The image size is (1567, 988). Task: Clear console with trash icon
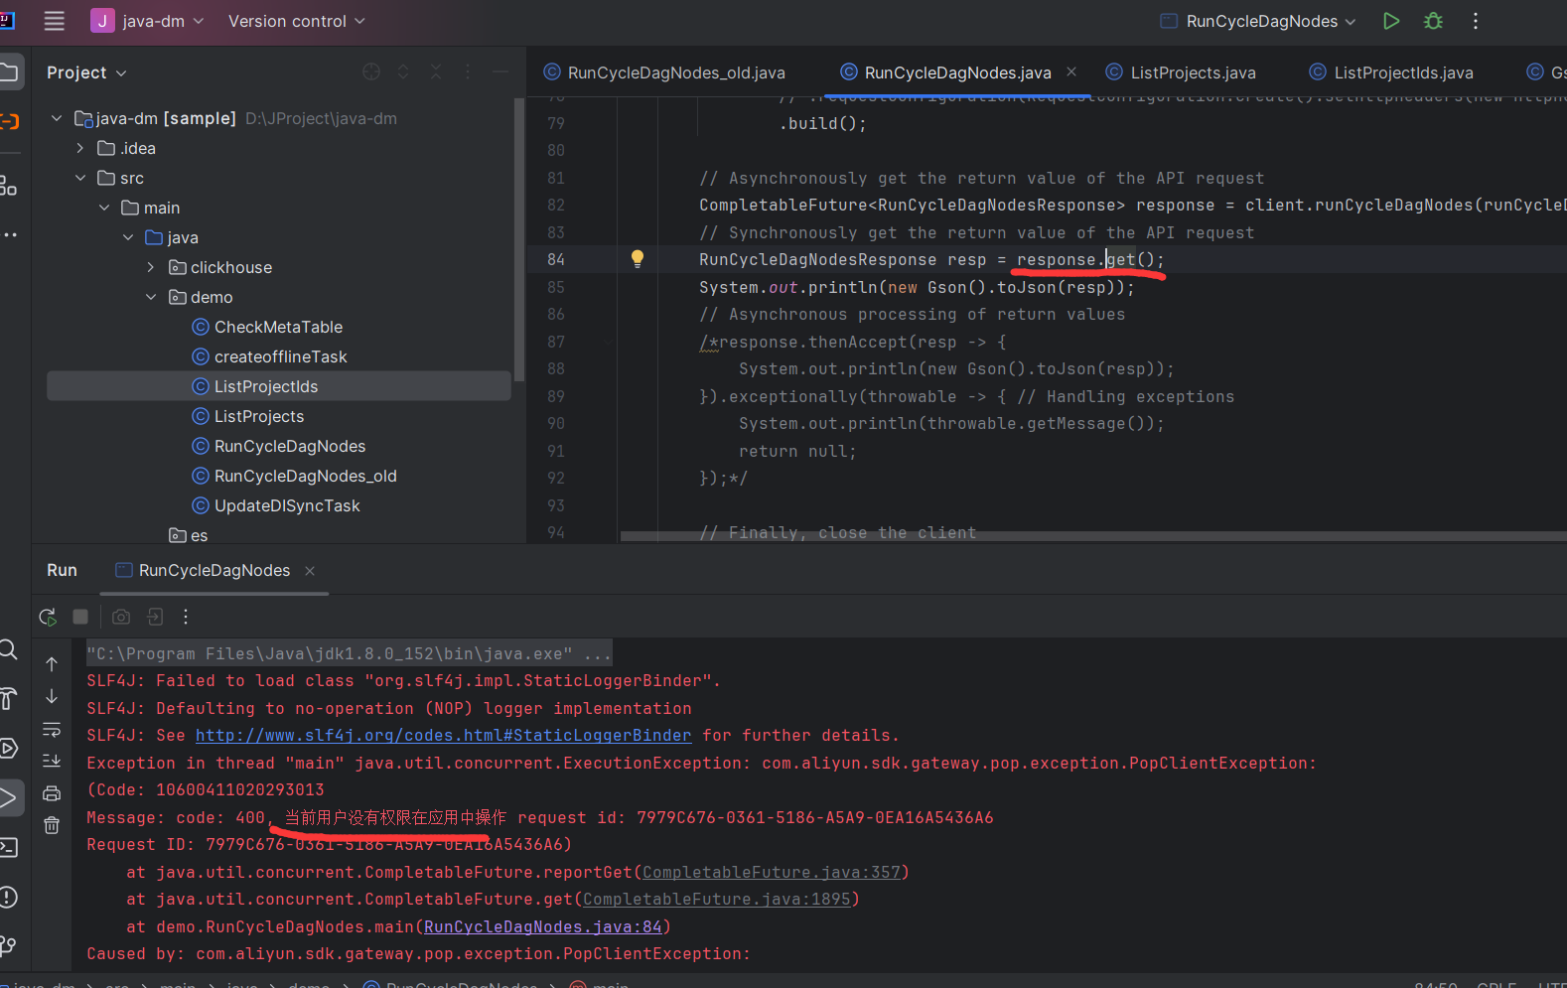point(52,825)
